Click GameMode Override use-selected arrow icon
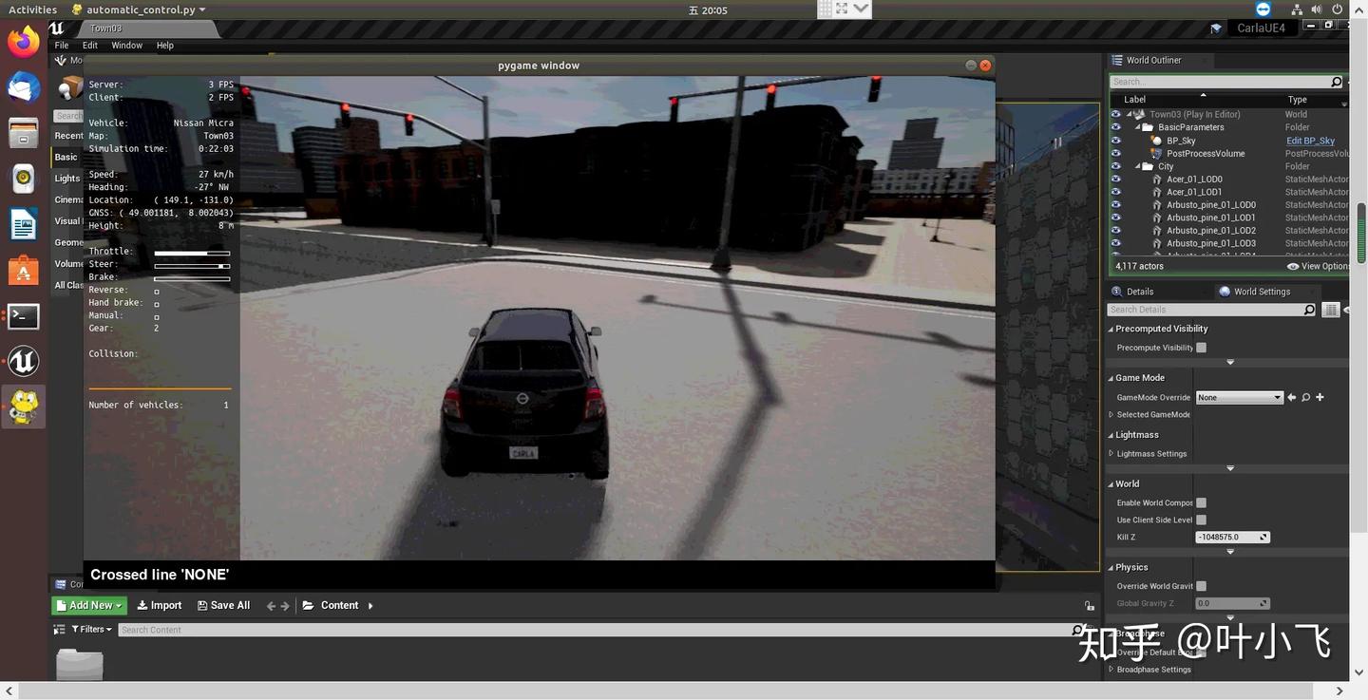1368x700 pixels. click(1292, 397)
